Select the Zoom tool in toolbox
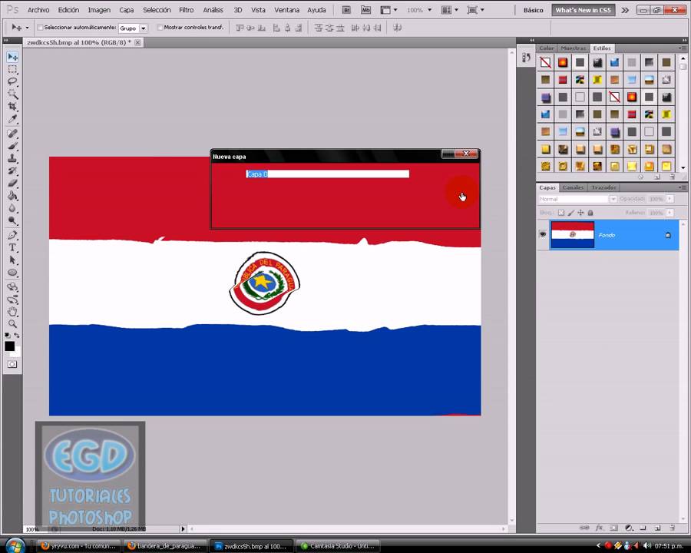691x553 pixels. [x=12, y=324]
